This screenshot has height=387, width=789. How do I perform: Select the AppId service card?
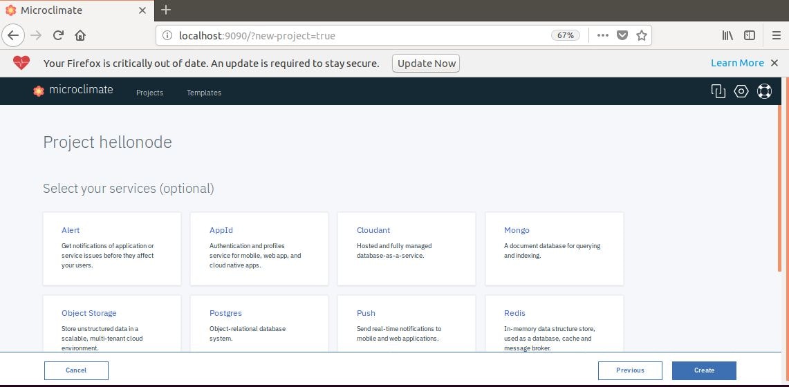259,249
